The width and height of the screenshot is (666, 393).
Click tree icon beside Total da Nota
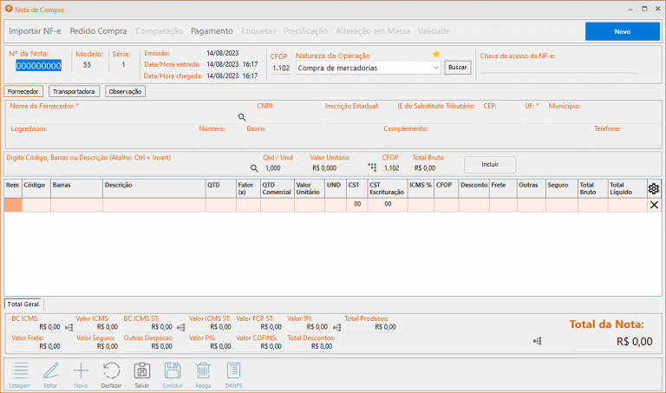pos(538,341)
